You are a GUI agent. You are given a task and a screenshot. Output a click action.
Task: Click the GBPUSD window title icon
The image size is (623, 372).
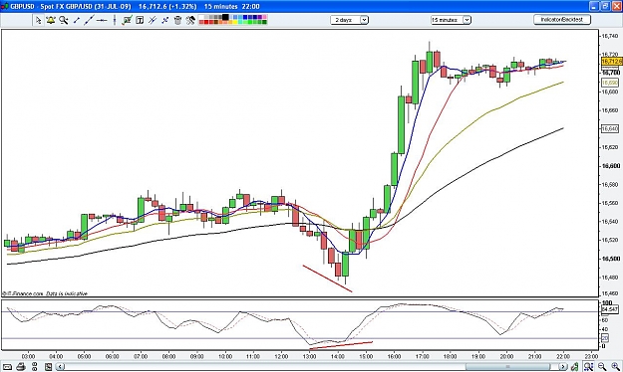coord(4,6)
